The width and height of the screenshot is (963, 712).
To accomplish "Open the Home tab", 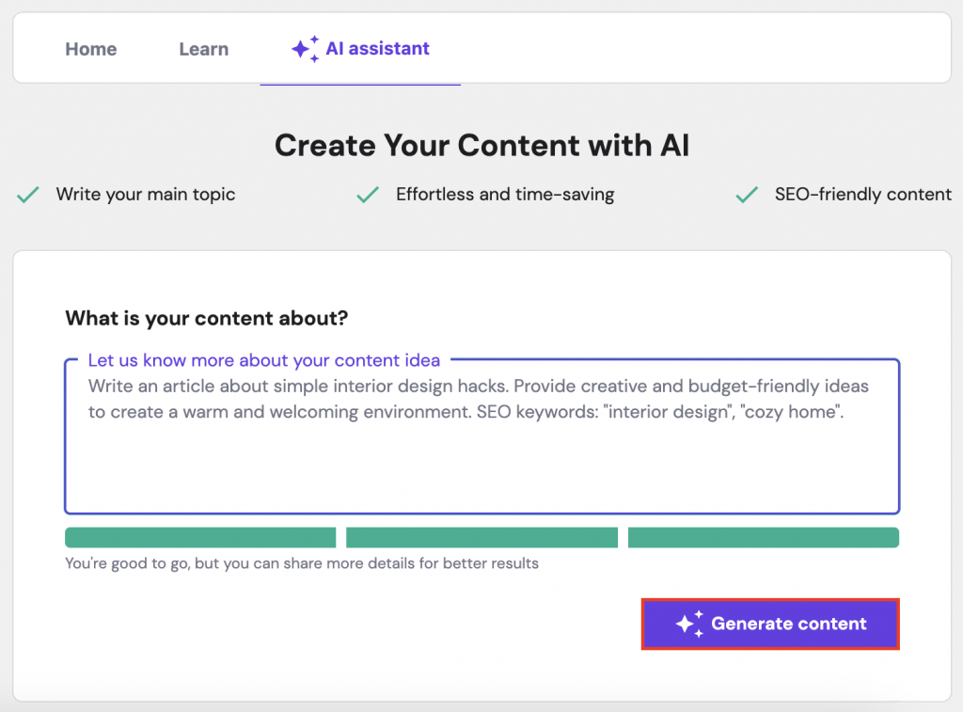I will click(x=91, y=49).
